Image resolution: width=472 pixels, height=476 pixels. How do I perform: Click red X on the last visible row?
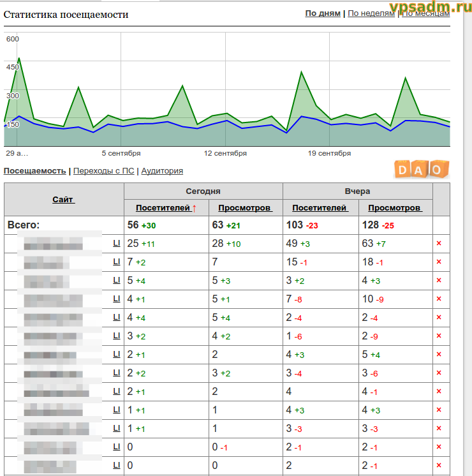439,465
